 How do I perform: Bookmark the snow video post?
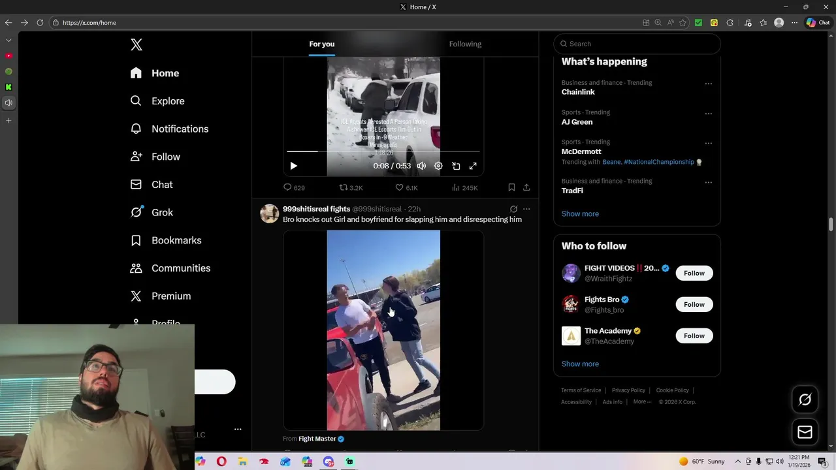pyautogui.click(x=511, y=187)
